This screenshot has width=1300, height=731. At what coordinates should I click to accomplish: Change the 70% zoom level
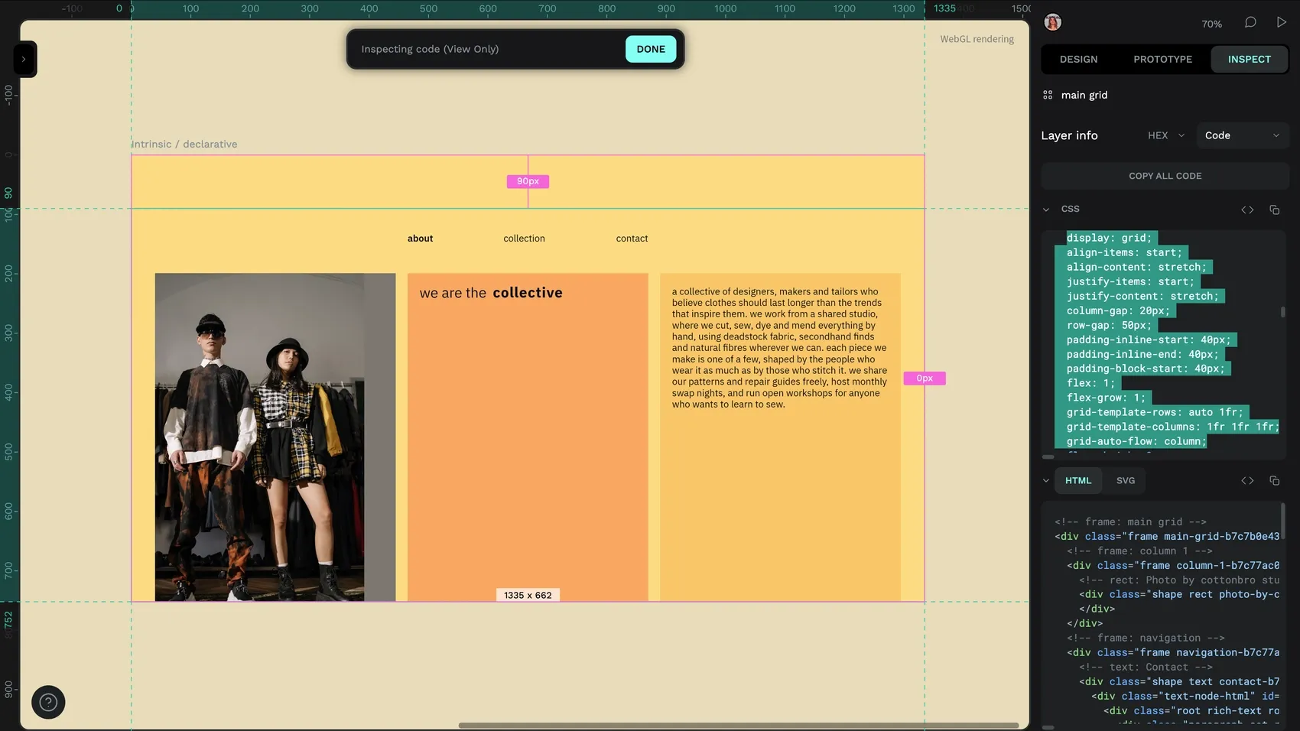1211,24
